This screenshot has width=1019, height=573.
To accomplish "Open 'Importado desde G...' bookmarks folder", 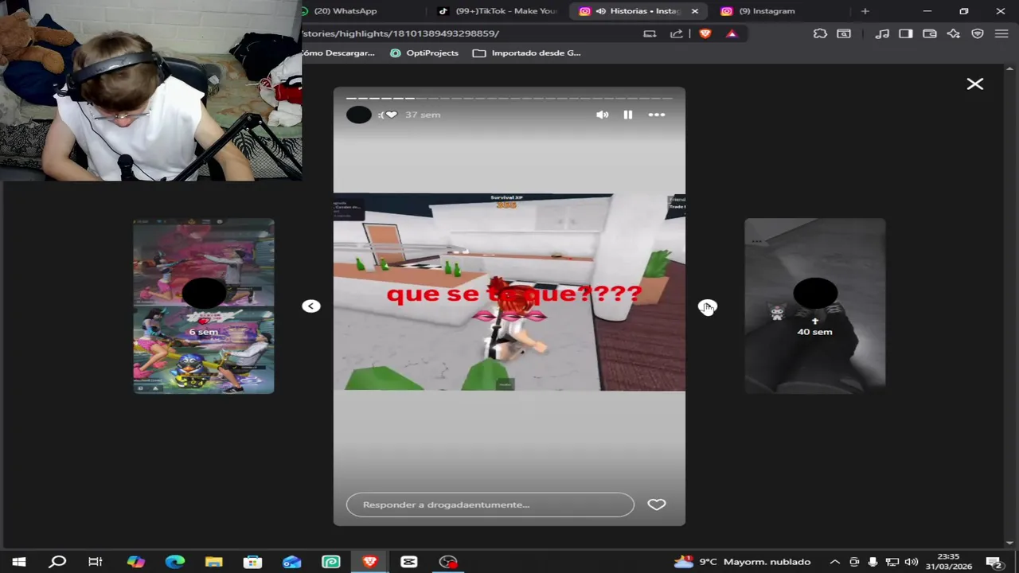I will [526, 53].
